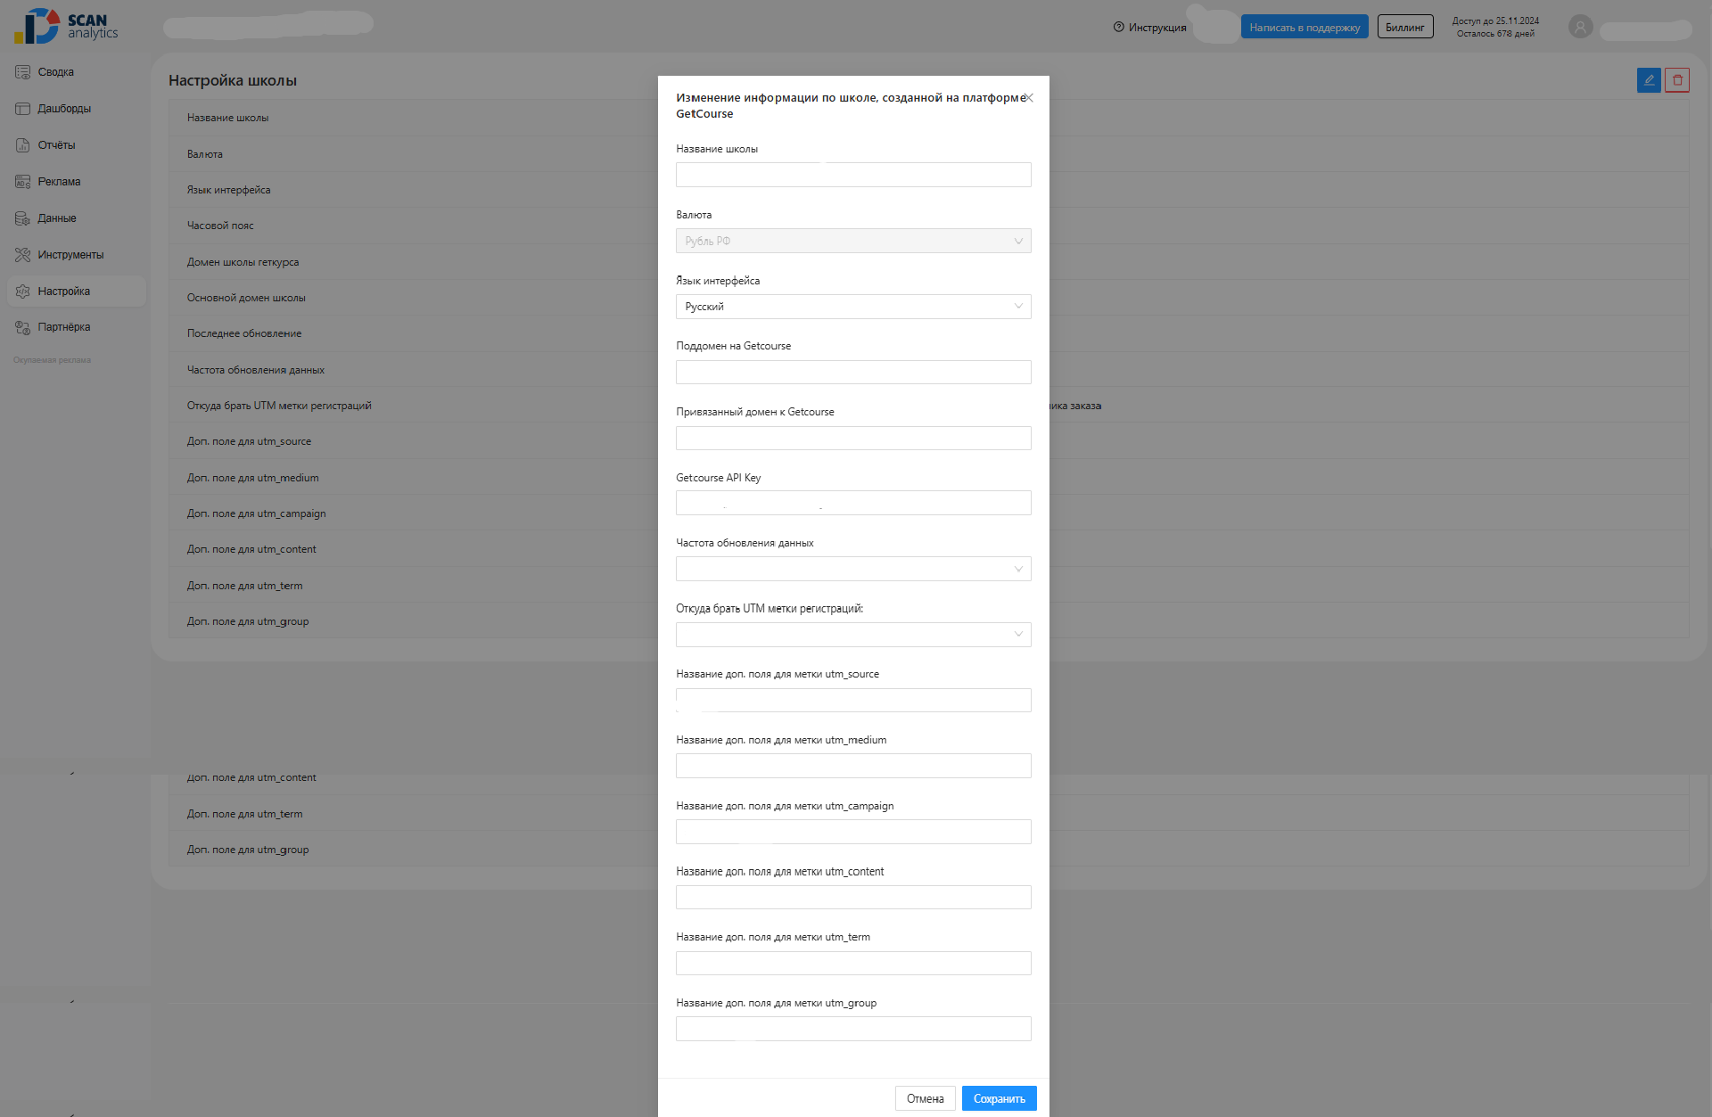
Task: Go to Дашборды menu item
Action: (64, 109)
